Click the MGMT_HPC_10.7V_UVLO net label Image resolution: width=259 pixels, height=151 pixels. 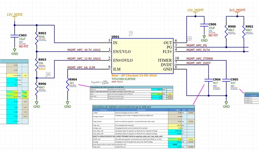tap(84, 50)
